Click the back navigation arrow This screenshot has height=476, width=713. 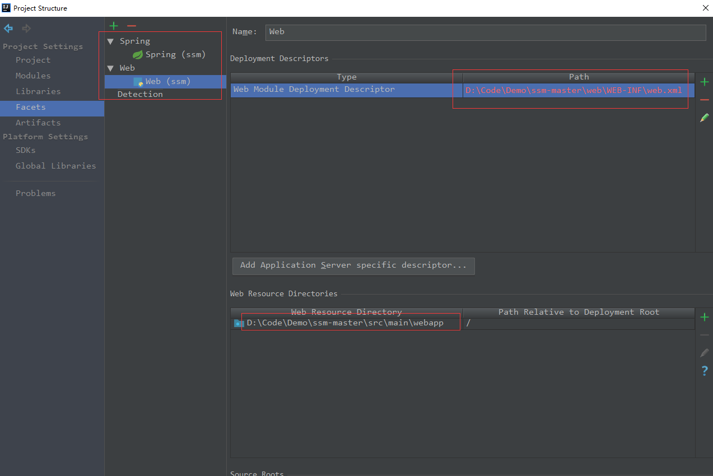[x=8, y=28]
